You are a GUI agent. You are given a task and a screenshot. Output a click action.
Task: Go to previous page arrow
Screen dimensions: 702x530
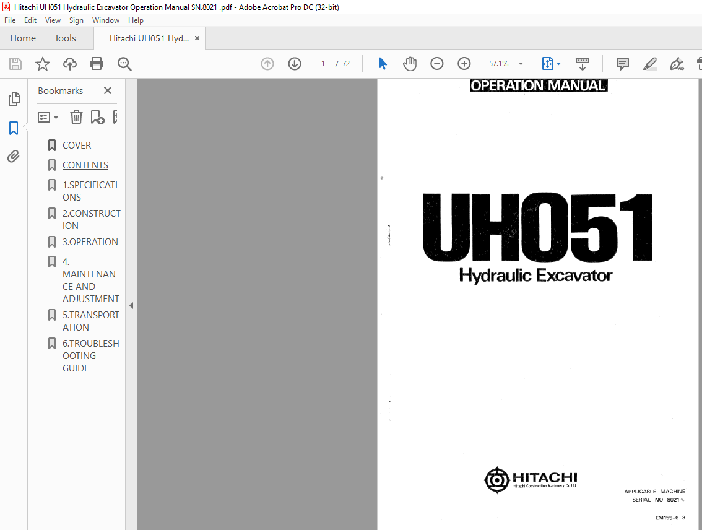tap(267, 64)
